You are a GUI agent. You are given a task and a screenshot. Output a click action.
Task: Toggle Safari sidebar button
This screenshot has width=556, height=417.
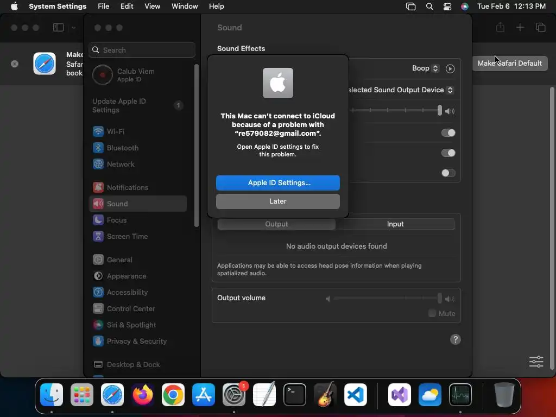pos(58,27)
